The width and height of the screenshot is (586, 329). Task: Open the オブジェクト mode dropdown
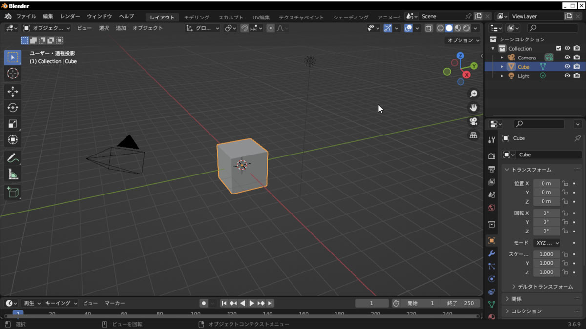(47, 28)
